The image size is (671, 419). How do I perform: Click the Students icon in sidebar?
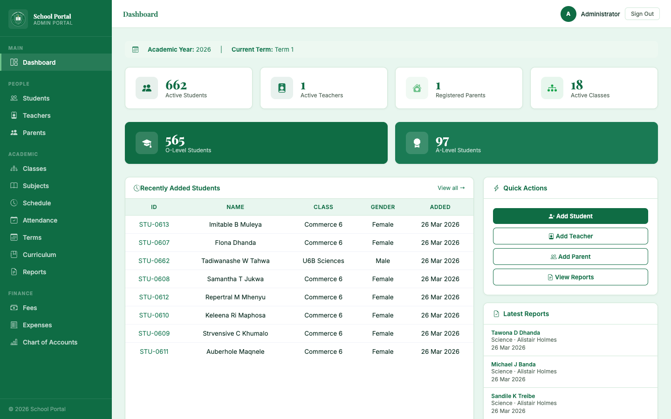click(14, 98)
